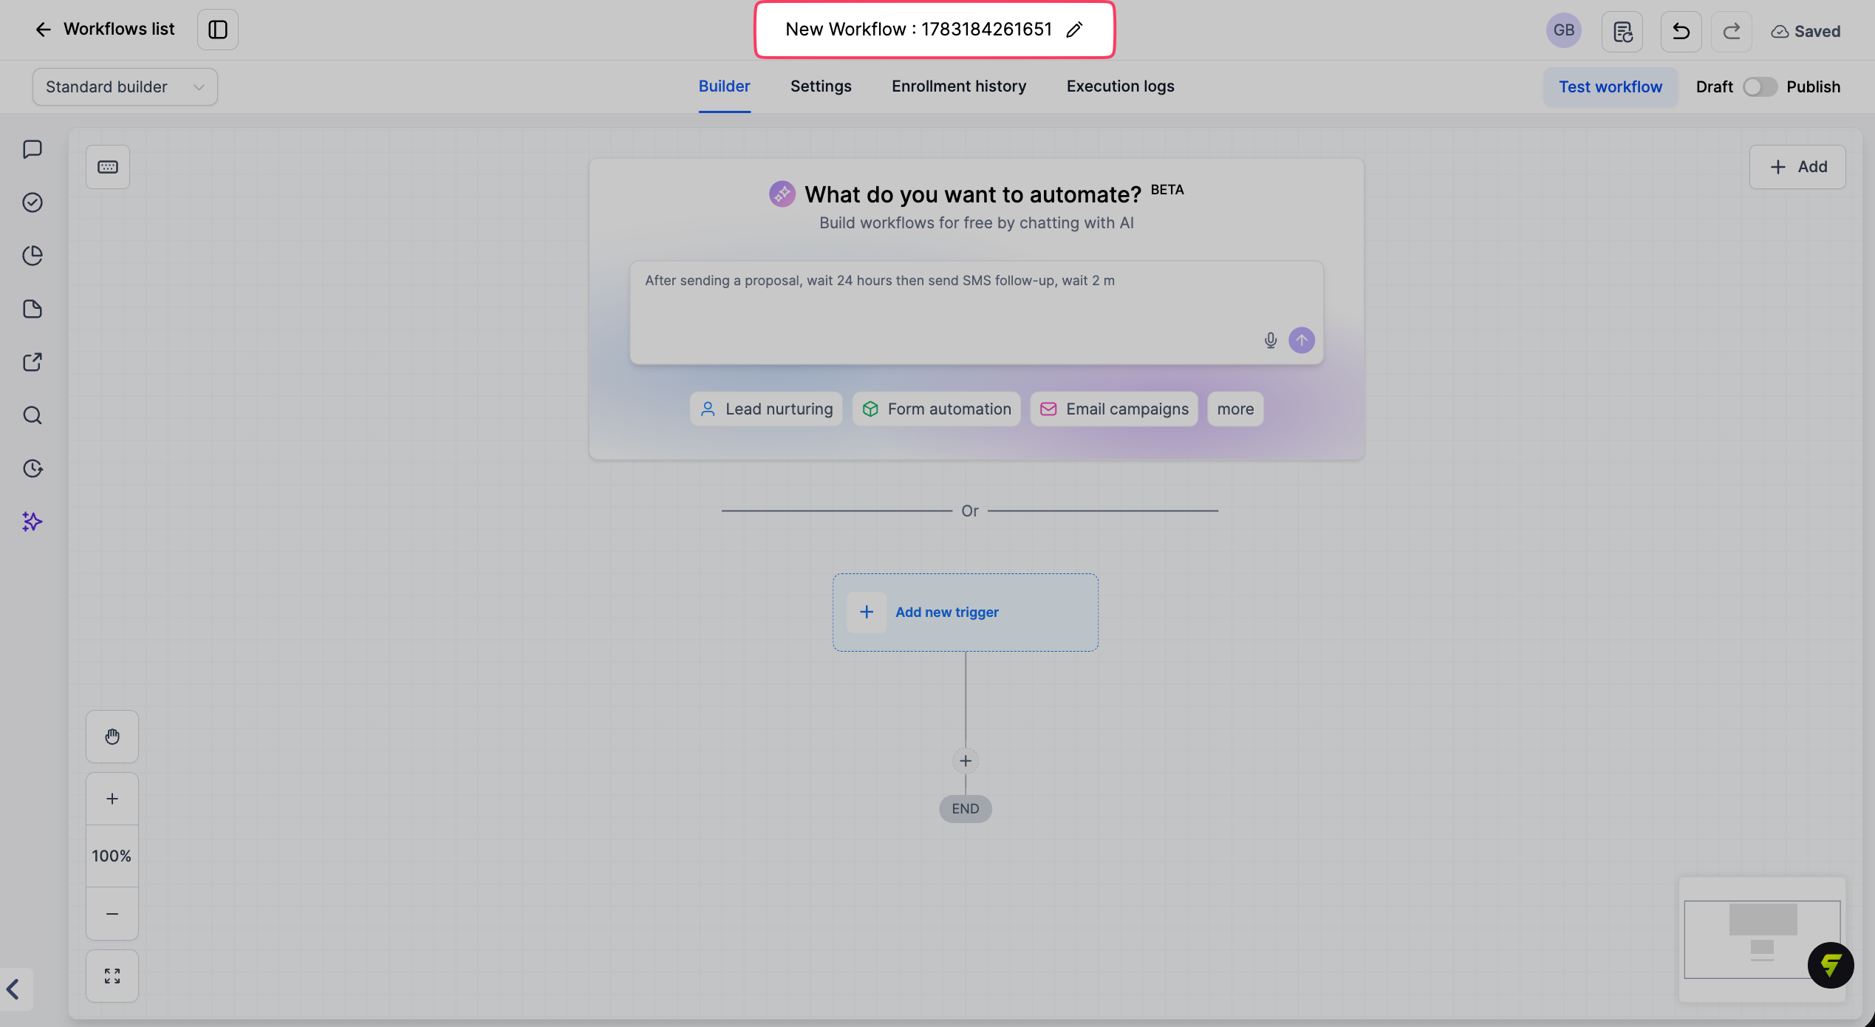Expand the 'more' suggestions chip
Image resolution: width=1875 pixels, height=1027 pixels.
[1235, 409]
